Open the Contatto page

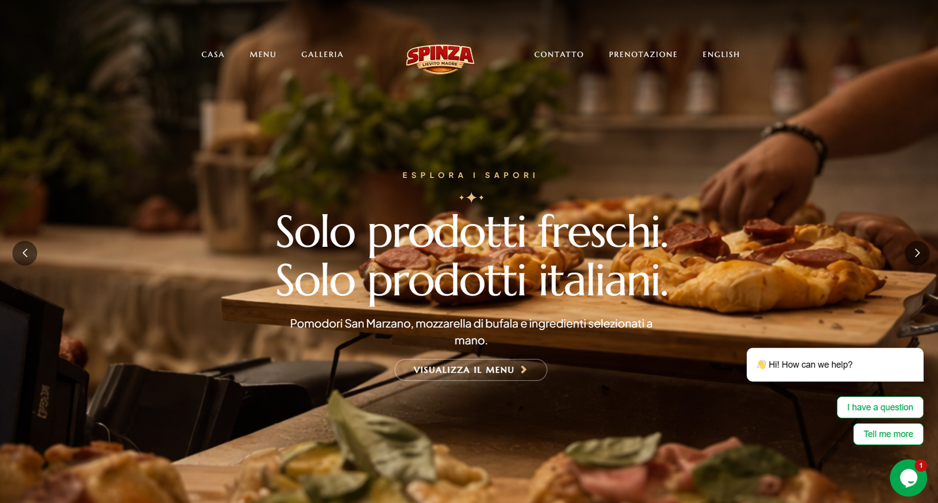coord(559,55)
